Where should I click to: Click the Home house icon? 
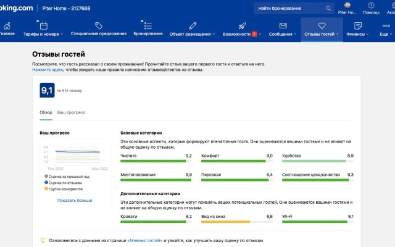pos(7,26)
